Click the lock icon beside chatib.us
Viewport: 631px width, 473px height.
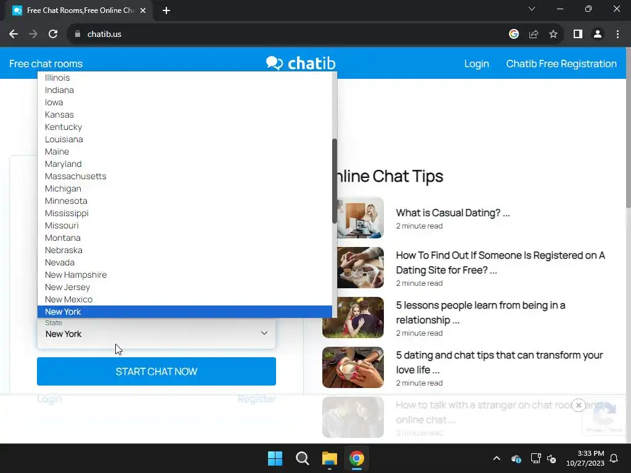point(78,34)
